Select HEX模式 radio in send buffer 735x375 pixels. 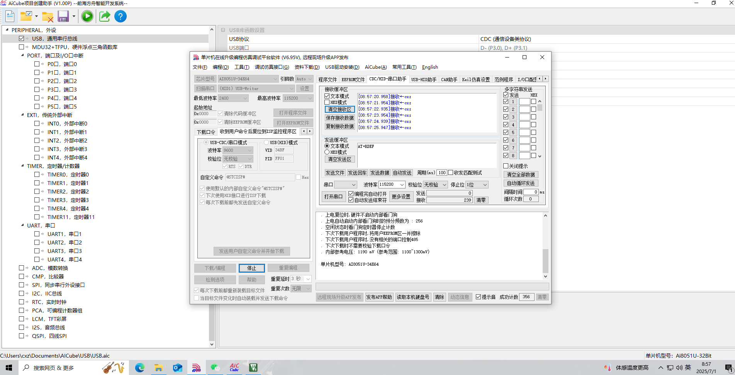coord(327,152)
